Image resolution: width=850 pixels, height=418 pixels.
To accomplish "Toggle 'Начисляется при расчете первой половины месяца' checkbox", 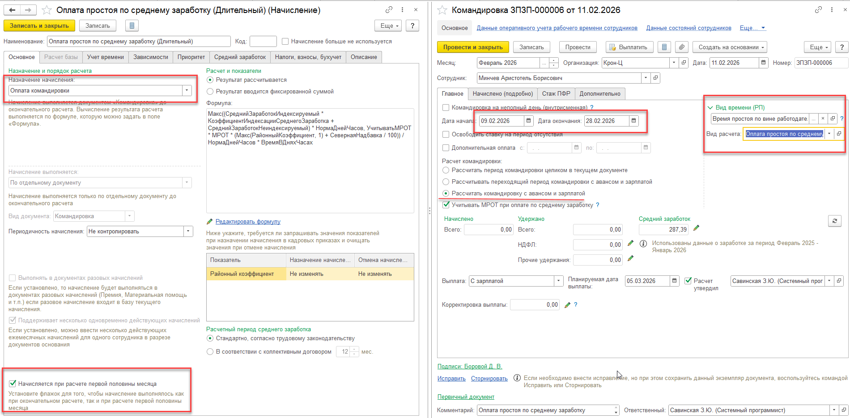I will pyautogui.click(x=13, y=384).
